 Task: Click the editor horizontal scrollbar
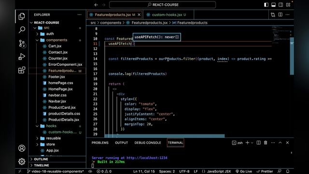tap(165, 136)
